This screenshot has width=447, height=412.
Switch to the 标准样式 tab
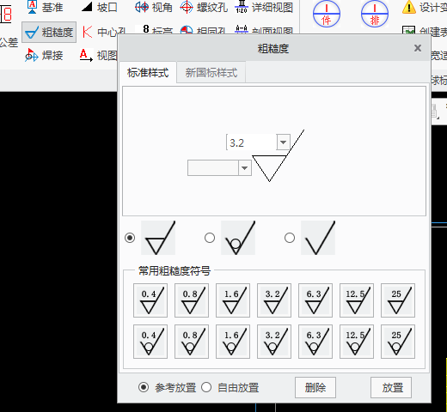tap(148, 73)
